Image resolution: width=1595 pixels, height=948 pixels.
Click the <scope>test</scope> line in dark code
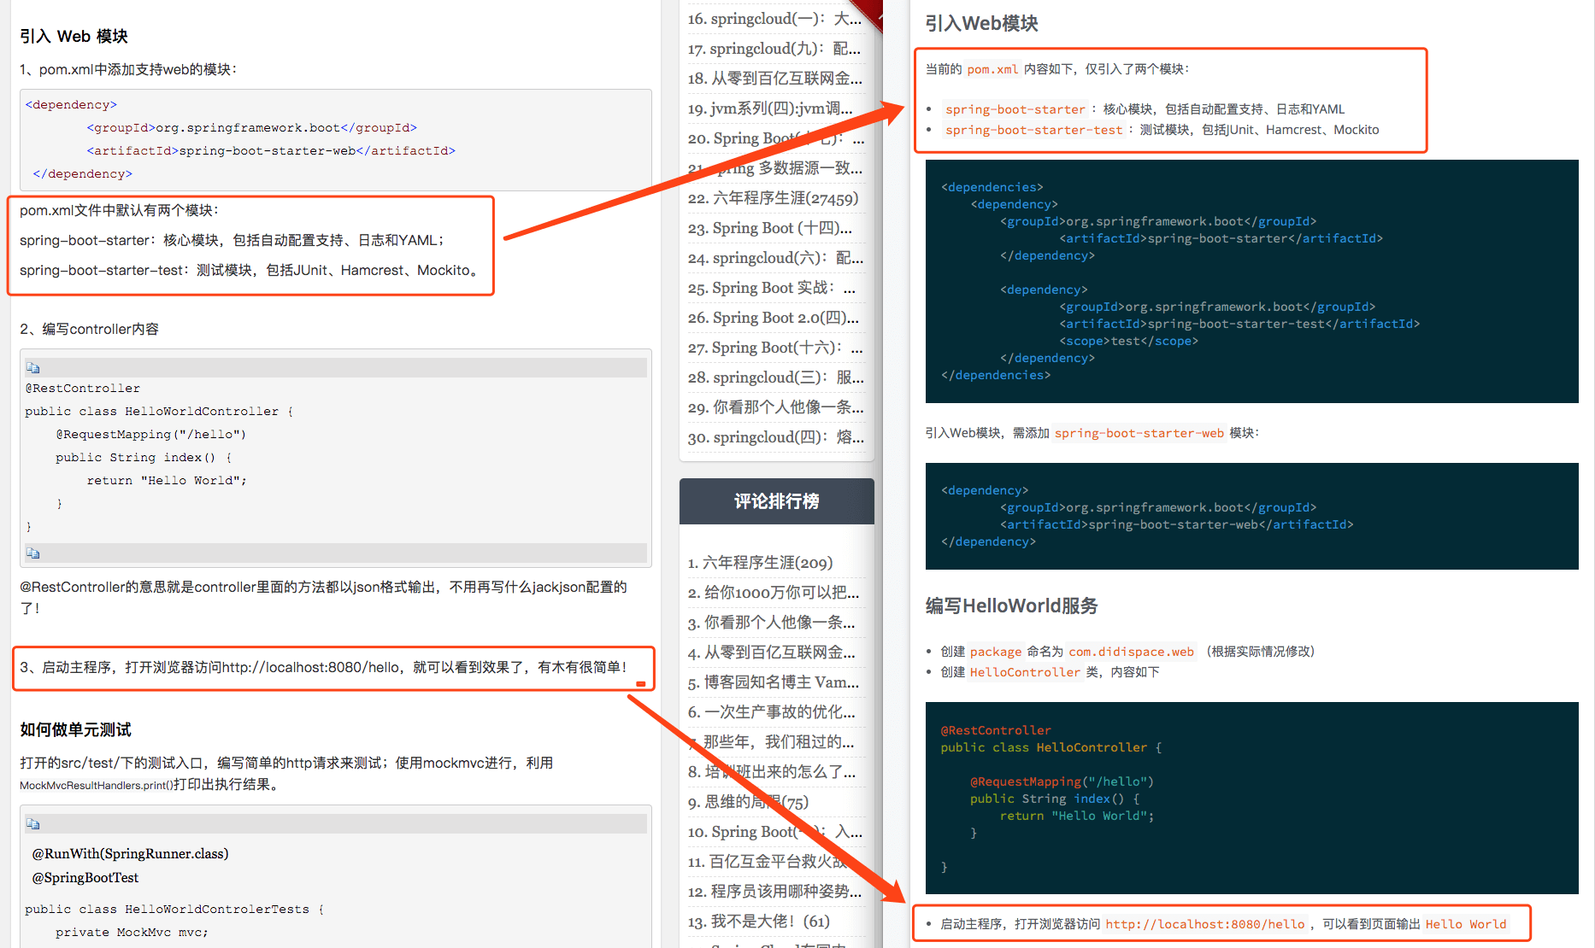(x=1128, y=341)
